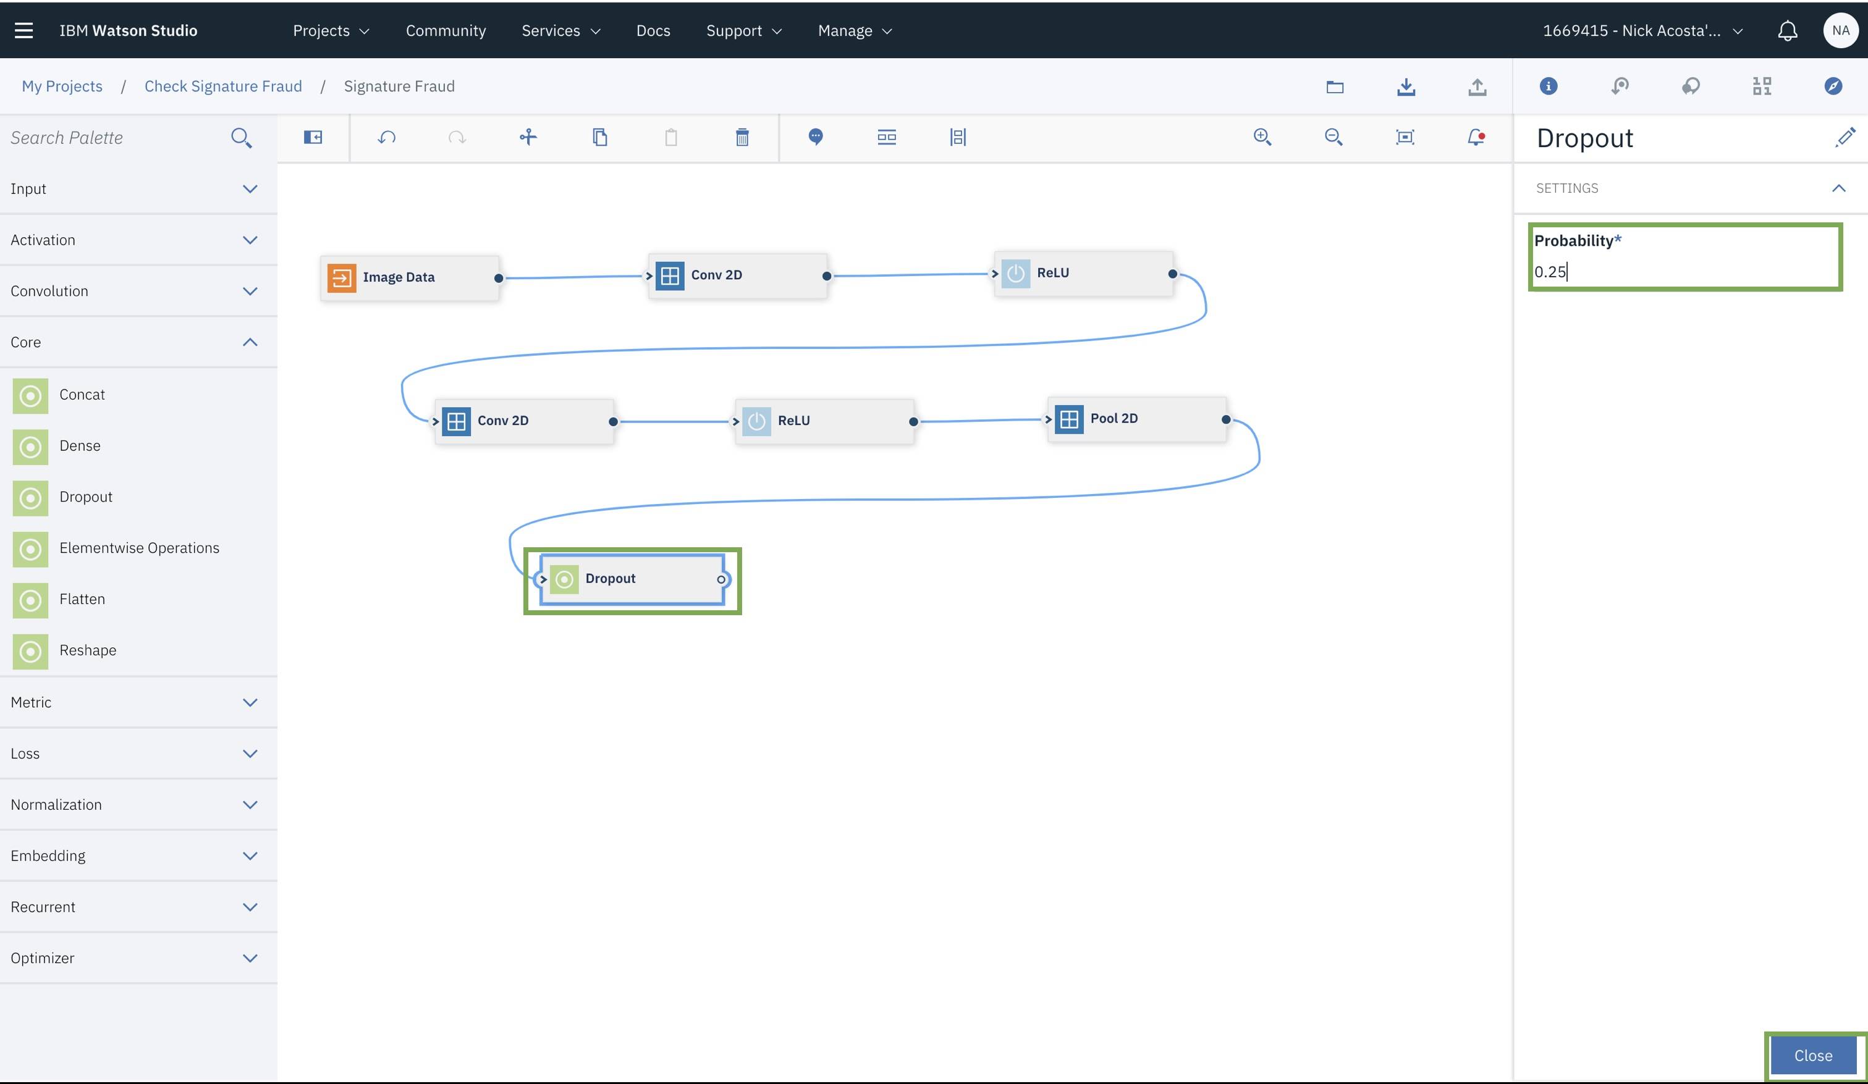Screen dimensions: 1868x1084
Task: Click the Close button
Action: (1813, 1055)
